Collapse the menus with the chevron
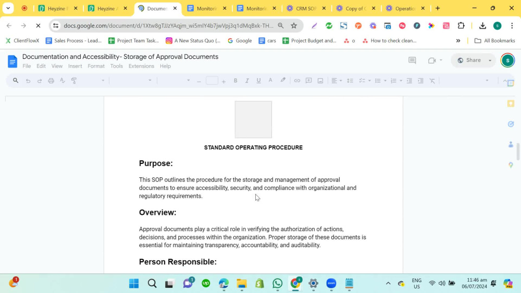 point(505,81)
